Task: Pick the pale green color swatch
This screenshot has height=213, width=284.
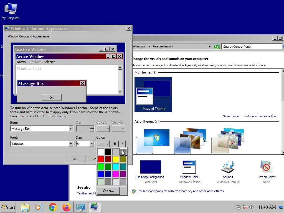Action: [101, 182]
